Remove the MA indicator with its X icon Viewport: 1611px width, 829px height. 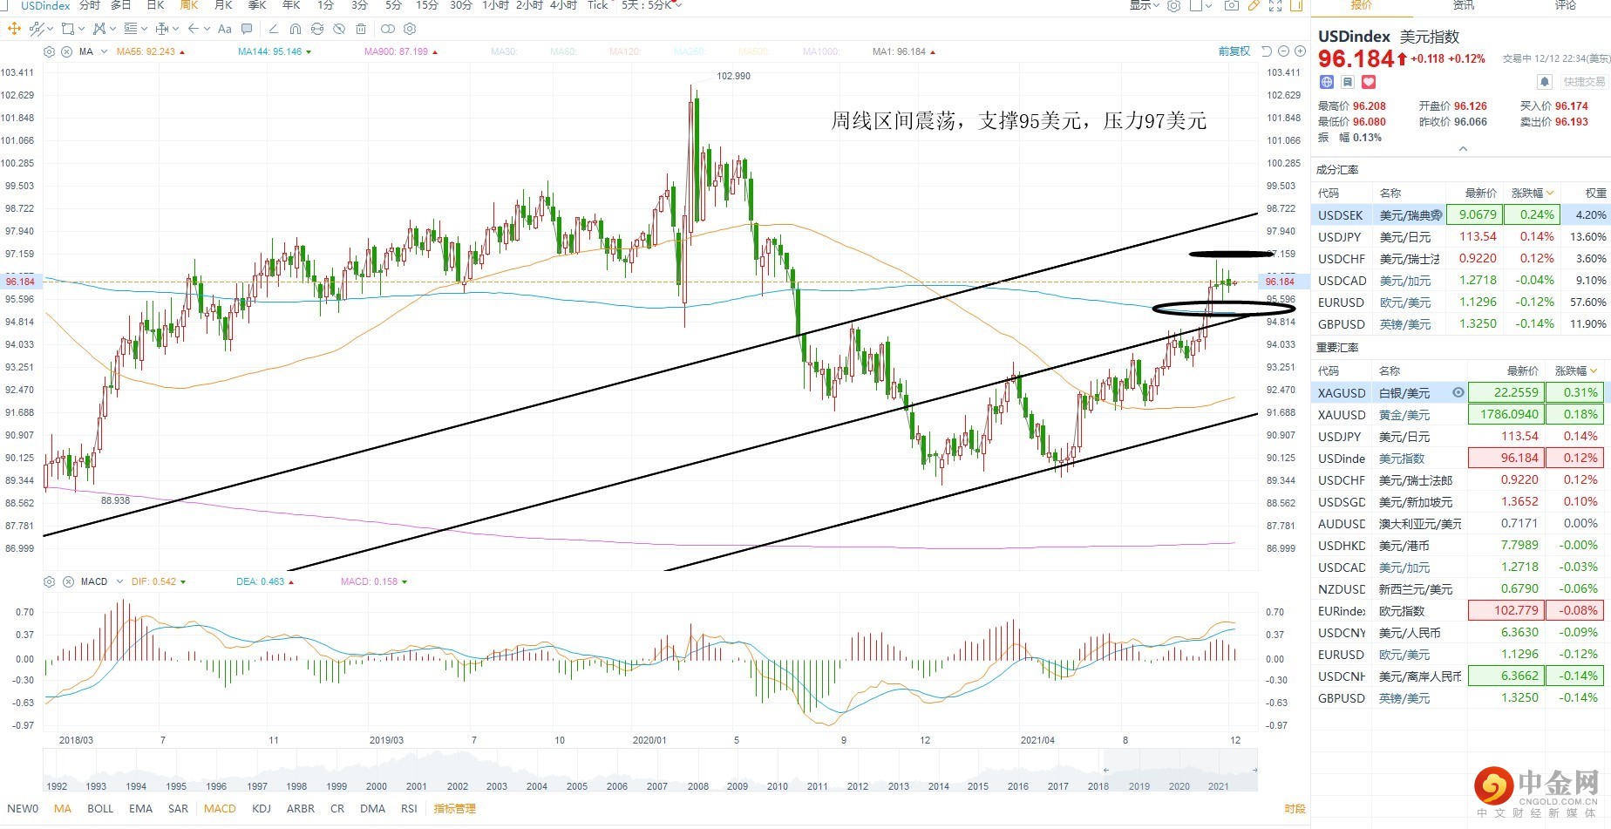tap(67, 51)
